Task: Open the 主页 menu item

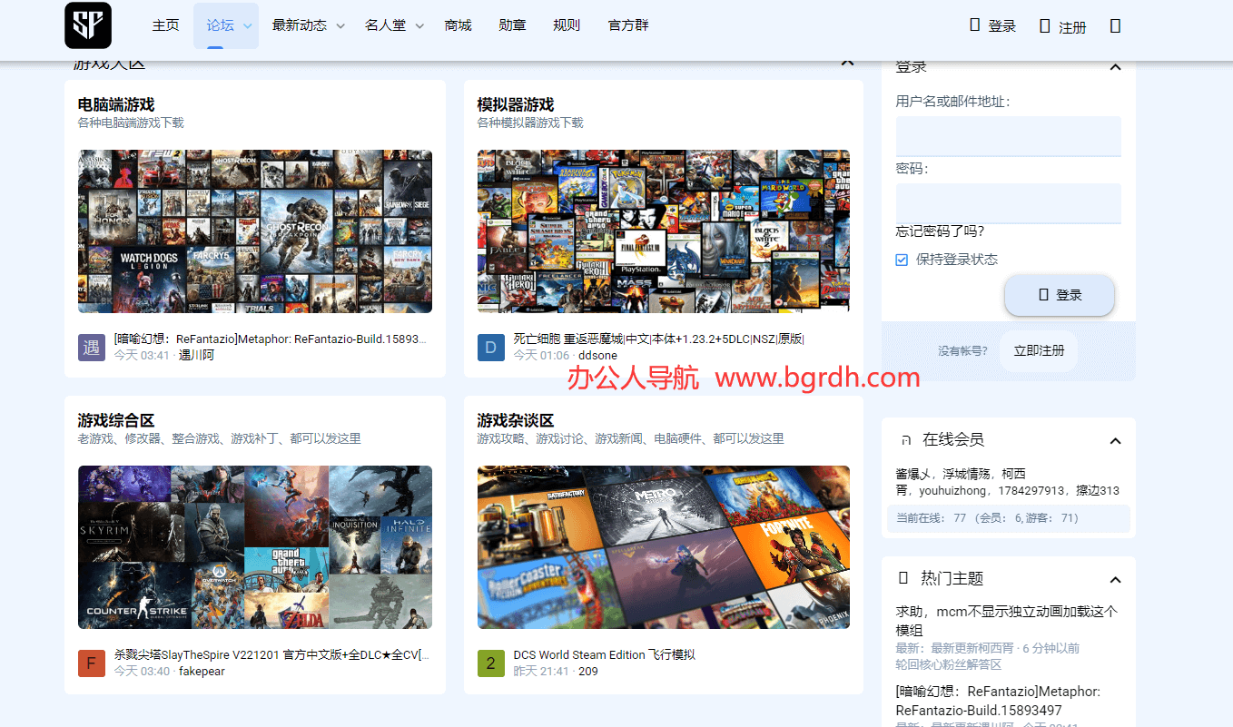Action: (x=165, y=25)
